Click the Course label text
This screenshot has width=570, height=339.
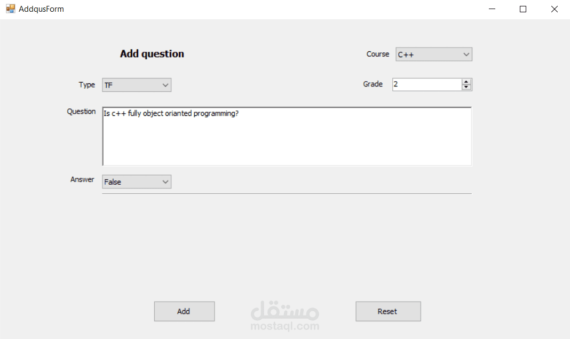[x=378, y=54]
